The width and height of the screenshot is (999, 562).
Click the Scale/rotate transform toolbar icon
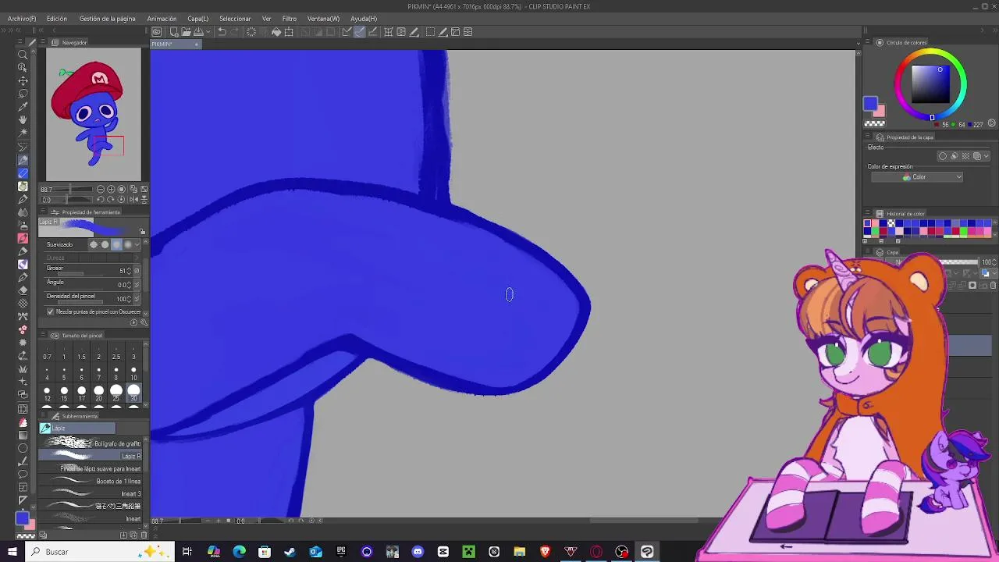pos(289,32)
